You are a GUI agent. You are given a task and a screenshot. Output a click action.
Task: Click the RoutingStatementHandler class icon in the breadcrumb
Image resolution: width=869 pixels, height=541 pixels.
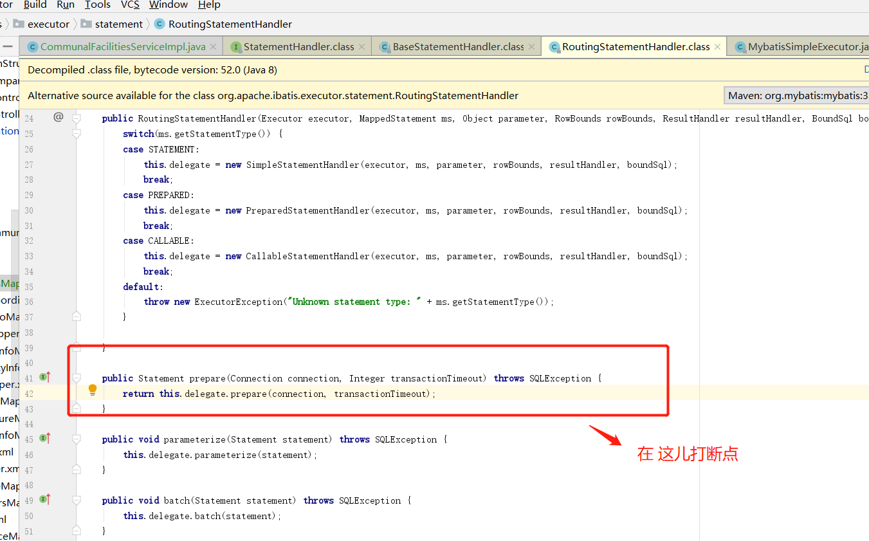pyautogui.click(x=160, y=24)
